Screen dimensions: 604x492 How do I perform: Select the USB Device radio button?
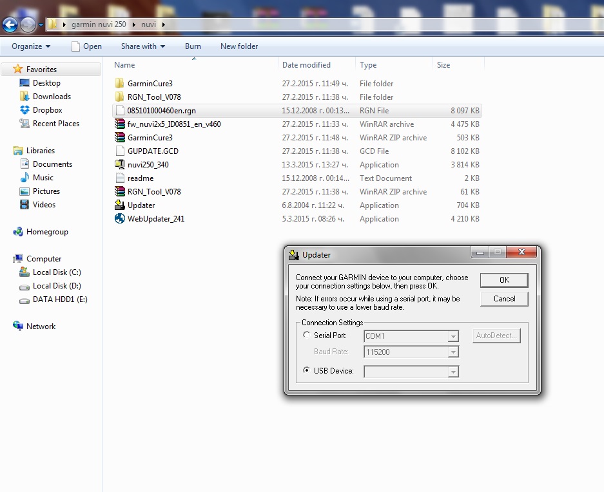tap(306, 370)
